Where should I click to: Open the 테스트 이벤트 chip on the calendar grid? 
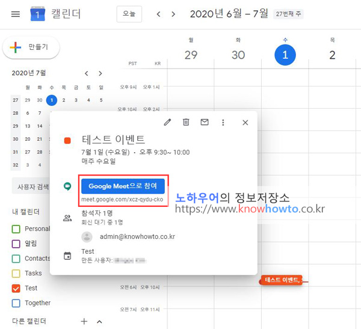click(281, 280)
